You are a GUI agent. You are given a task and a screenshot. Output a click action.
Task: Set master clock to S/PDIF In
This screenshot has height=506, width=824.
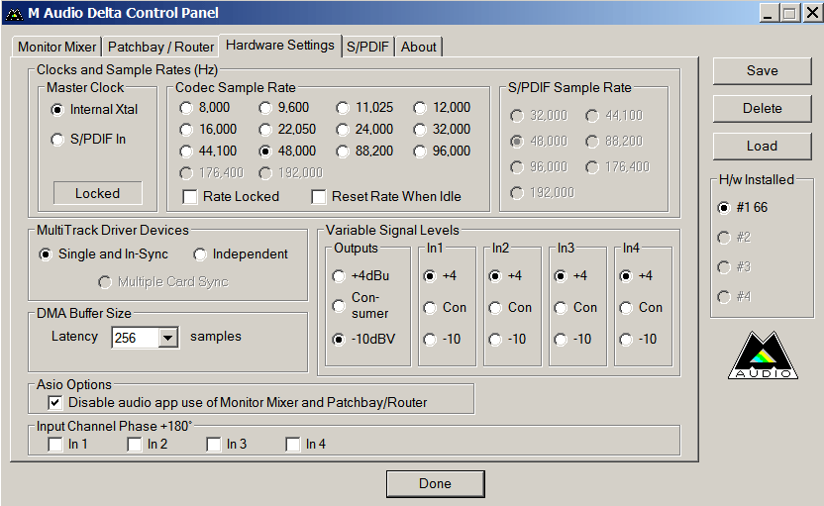click(57, 140)
